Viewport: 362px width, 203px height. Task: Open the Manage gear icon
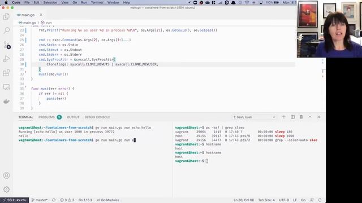tap(6, 189)
